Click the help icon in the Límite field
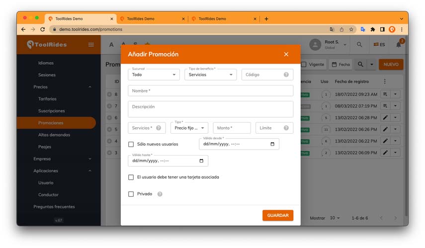 tap(286, 128)
